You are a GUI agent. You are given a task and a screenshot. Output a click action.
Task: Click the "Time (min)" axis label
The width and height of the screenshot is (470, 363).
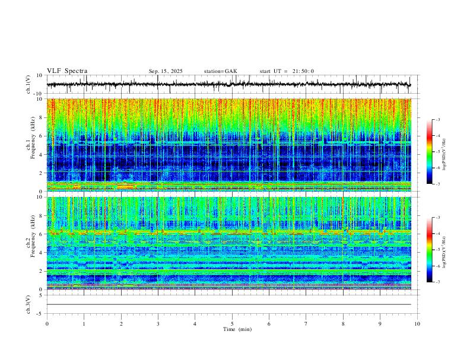coord(237,329)
